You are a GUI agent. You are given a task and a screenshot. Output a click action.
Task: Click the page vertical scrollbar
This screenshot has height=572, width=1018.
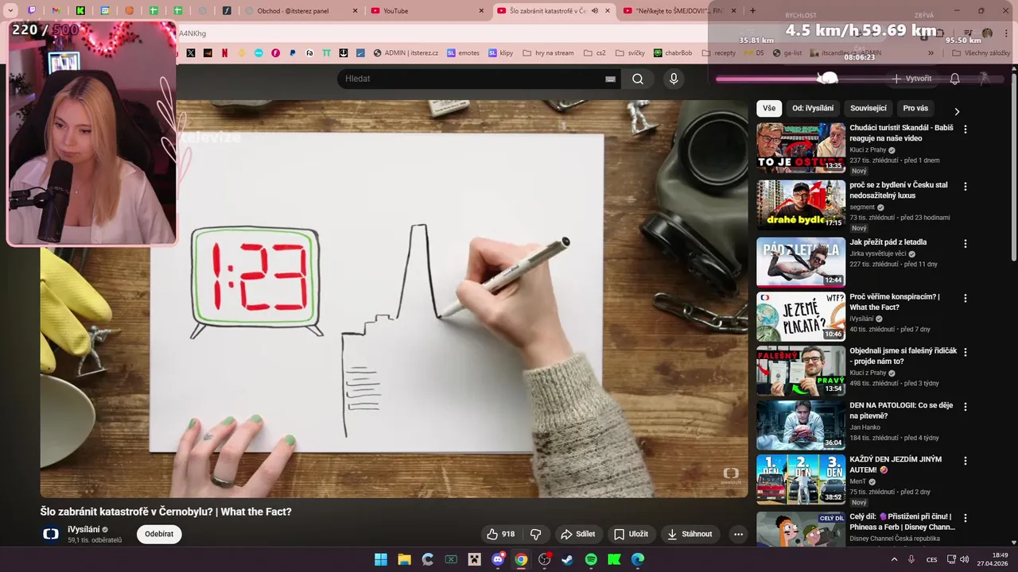point(1012,167)
